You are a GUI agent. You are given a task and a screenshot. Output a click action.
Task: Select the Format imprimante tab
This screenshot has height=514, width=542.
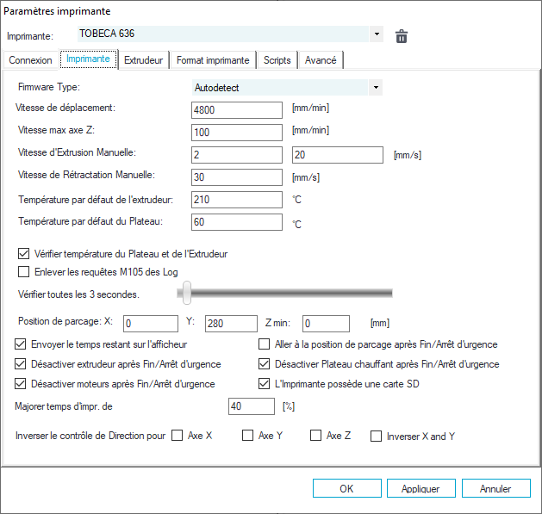(213, 60)
